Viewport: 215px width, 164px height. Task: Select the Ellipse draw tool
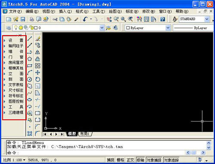[30, 100]
